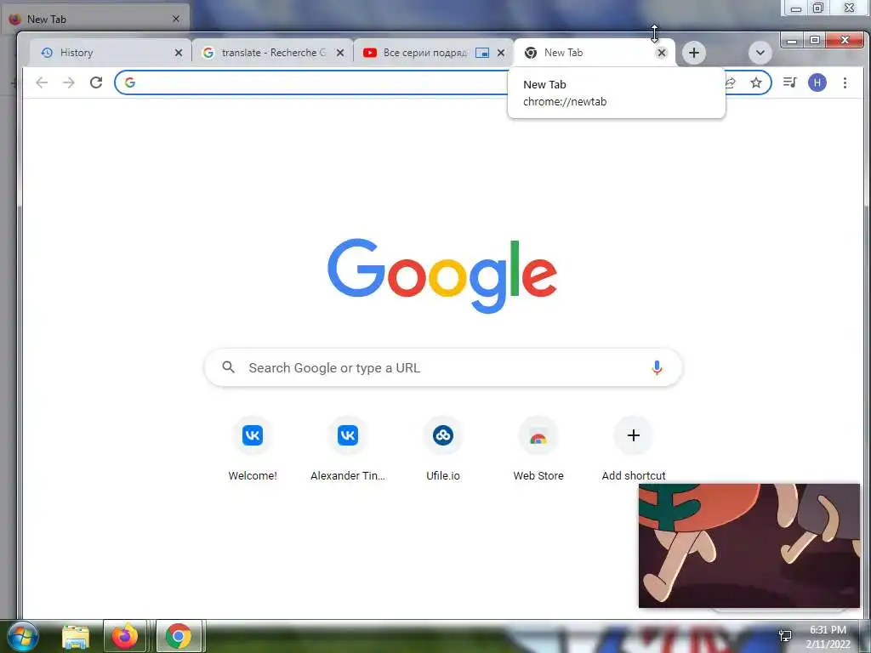Open Windows Start menu
Viewport: 871px width, 653px height.
[21, 636]
